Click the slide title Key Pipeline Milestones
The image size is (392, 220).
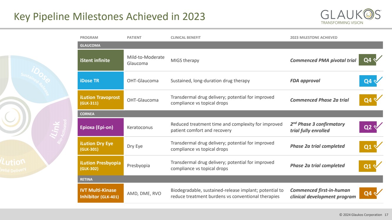pyautogui.click(x=109, y=16)
